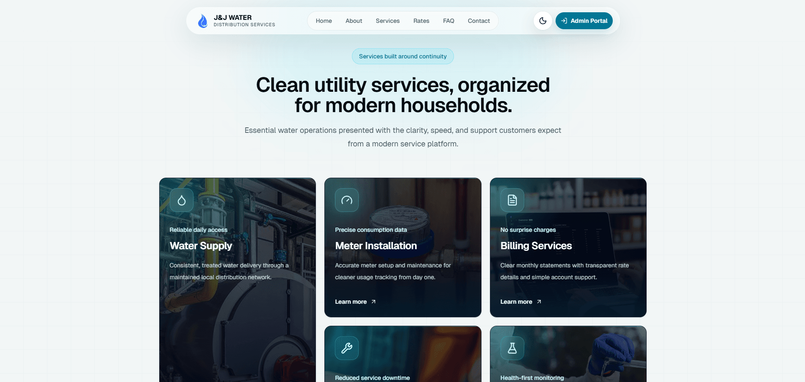The width and height of the screenshot is (805, 382).
Task: Click the gauge icon on Meter Installation card
Action: point(347,200)
